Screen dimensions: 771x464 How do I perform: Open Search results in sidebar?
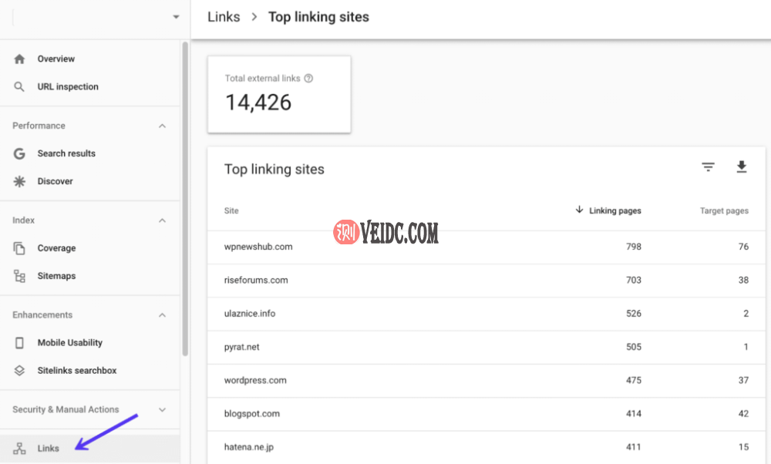[66, 153]
